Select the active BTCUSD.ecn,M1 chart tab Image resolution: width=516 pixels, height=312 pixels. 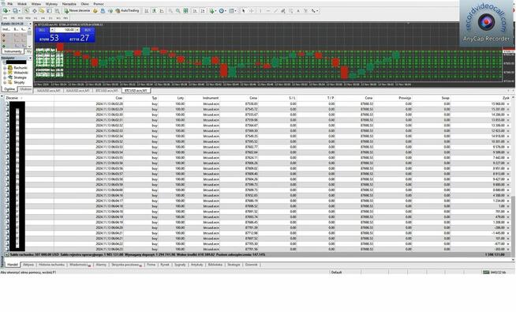136,91
